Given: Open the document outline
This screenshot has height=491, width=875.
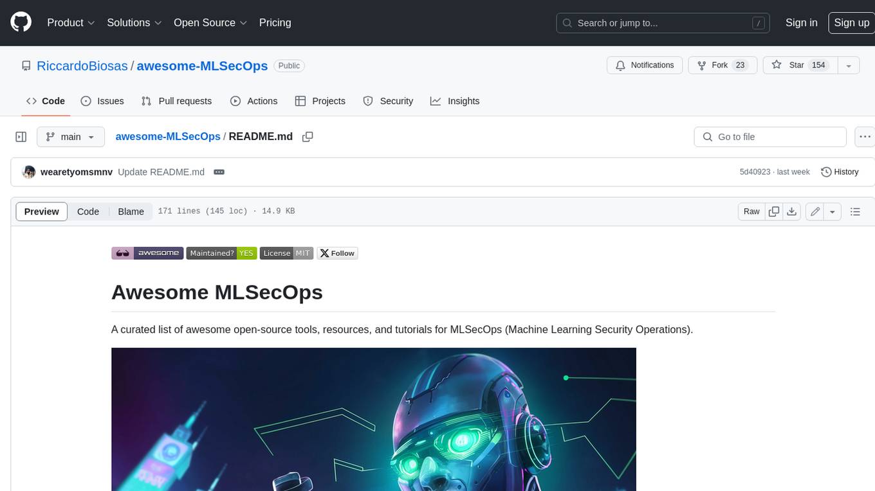Looking at the screenshot, I should pos(855,211).
